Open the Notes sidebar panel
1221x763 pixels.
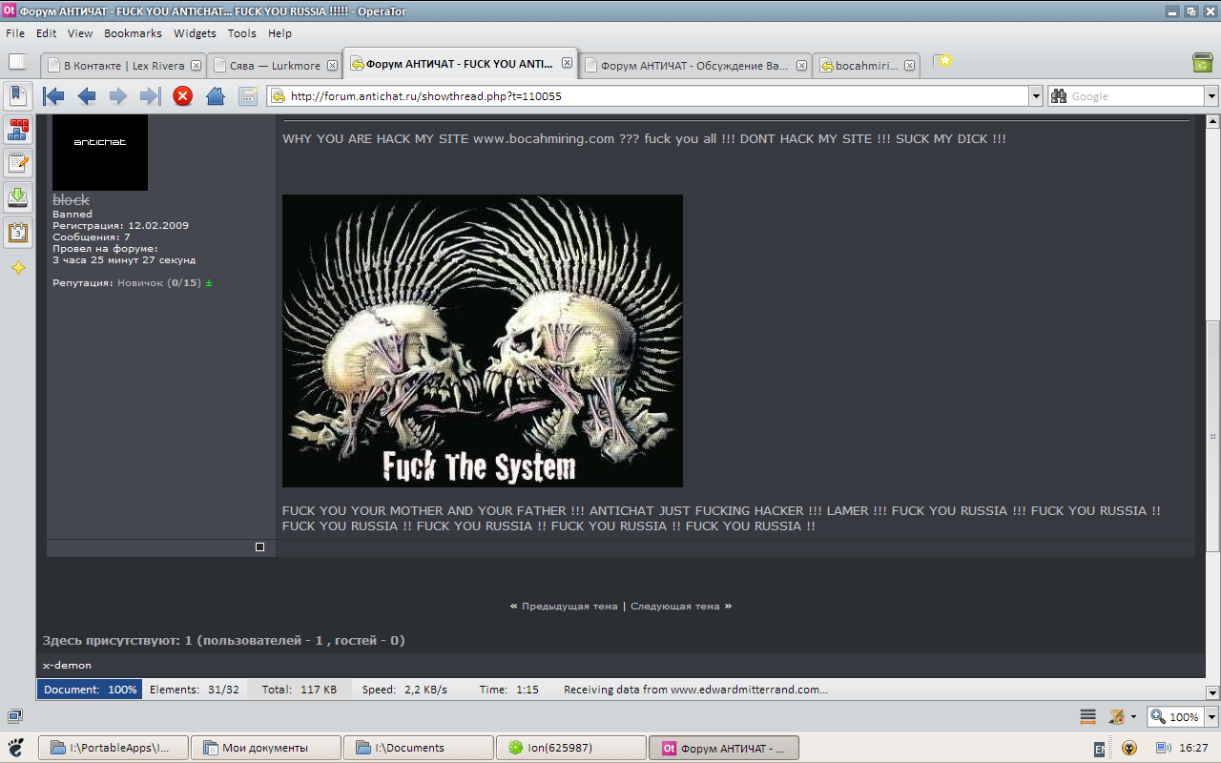[x=18, y=164]
